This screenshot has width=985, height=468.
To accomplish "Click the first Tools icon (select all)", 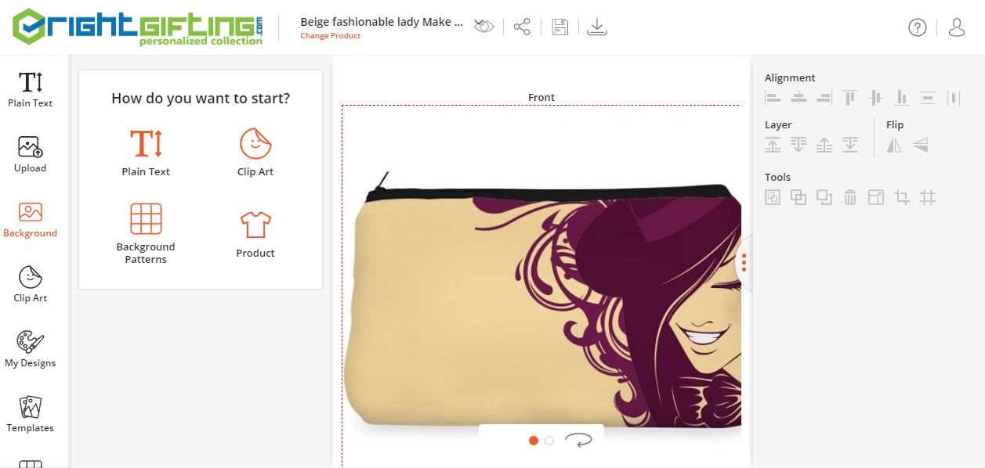I will pos(773,197).
